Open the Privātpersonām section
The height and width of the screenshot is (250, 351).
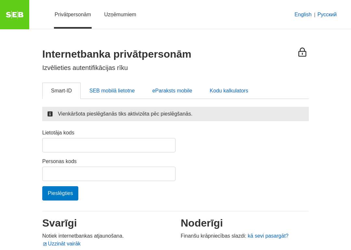[x=73, y=15]
